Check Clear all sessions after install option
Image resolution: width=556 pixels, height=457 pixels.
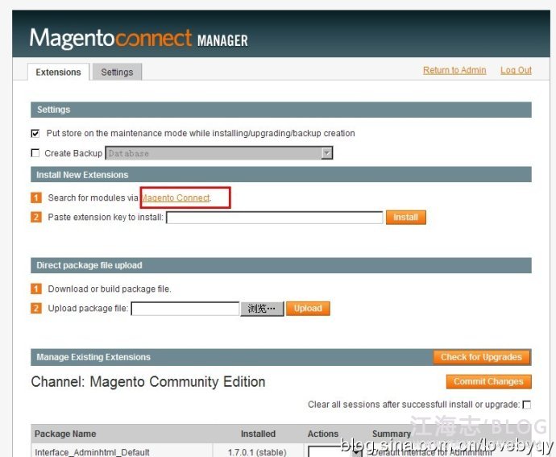point(527,405)
